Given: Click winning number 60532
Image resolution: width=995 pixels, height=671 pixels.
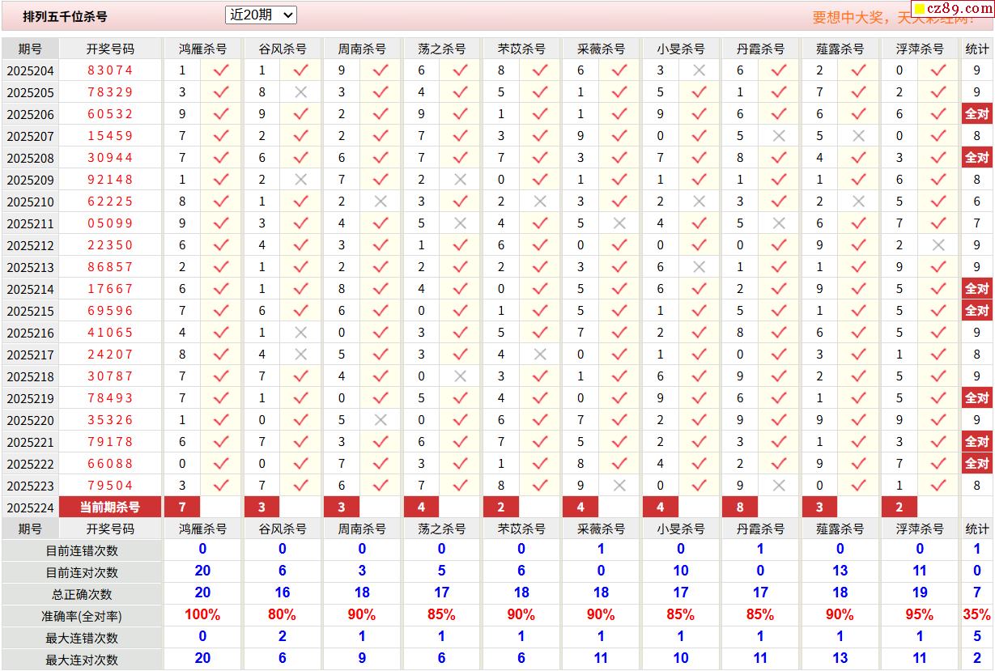Looking at the screenshot, I should (110, 114).
